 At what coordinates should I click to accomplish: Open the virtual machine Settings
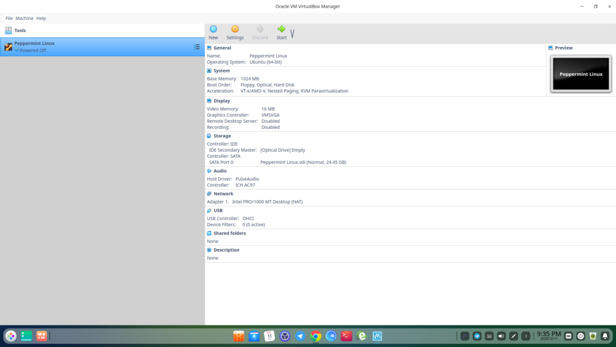(235, 32)
